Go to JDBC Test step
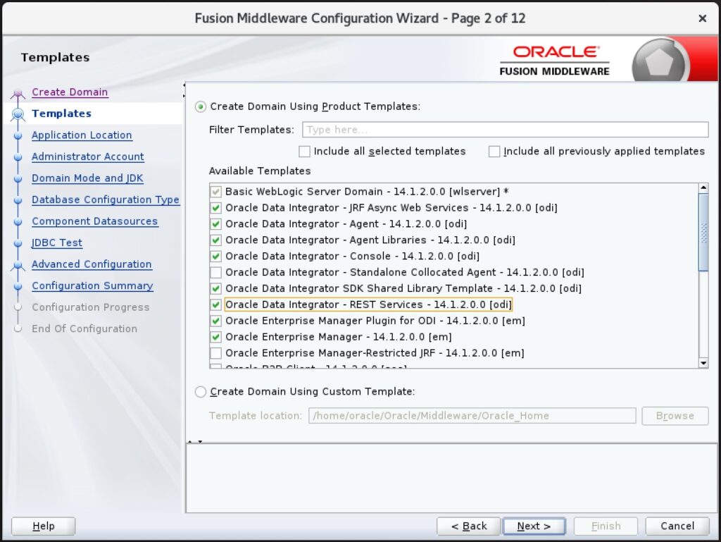This screenshot has width=721, height=542. coord(57,243)
